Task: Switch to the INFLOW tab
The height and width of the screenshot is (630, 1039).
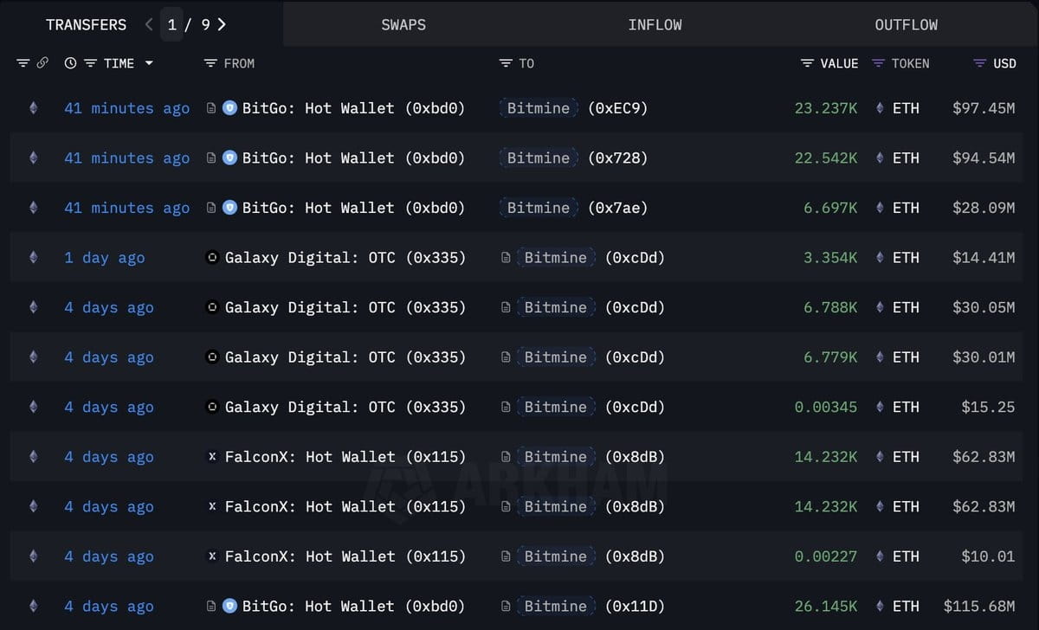Action: coord(655,24)
